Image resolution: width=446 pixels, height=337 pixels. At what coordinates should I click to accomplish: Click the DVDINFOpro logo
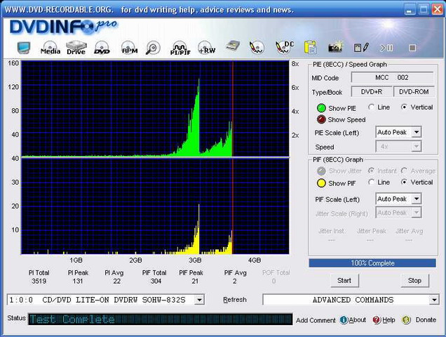tap(63, 27)
